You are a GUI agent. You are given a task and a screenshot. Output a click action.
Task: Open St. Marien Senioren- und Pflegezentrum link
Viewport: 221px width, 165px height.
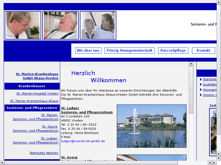click(x=36, y=117)
